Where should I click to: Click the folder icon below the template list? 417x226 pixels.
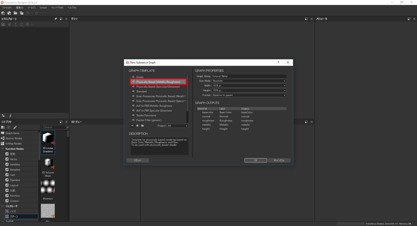point(143,126)
